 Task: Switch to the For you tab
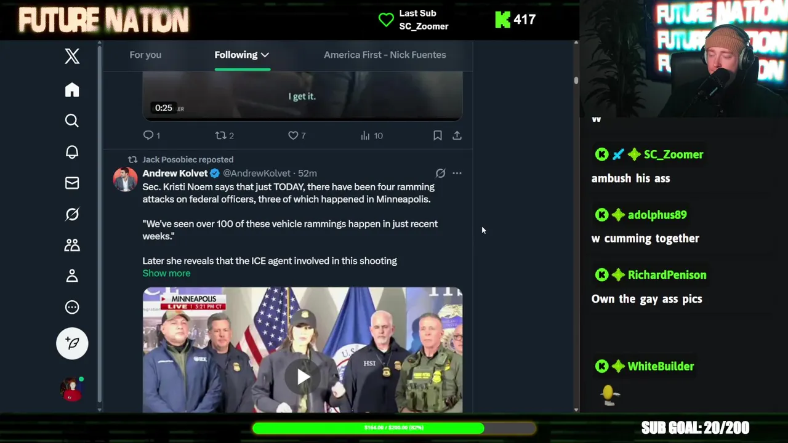[x=145, y=55]
